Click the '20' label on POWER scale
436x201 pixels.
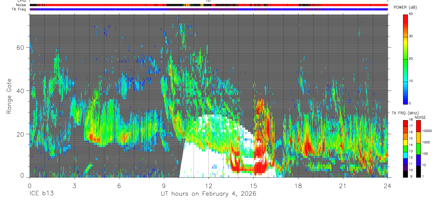click(411, 58)
